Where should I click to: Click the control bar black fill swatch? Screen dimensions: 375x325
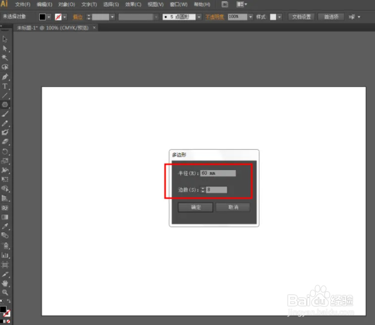(42, 17)
